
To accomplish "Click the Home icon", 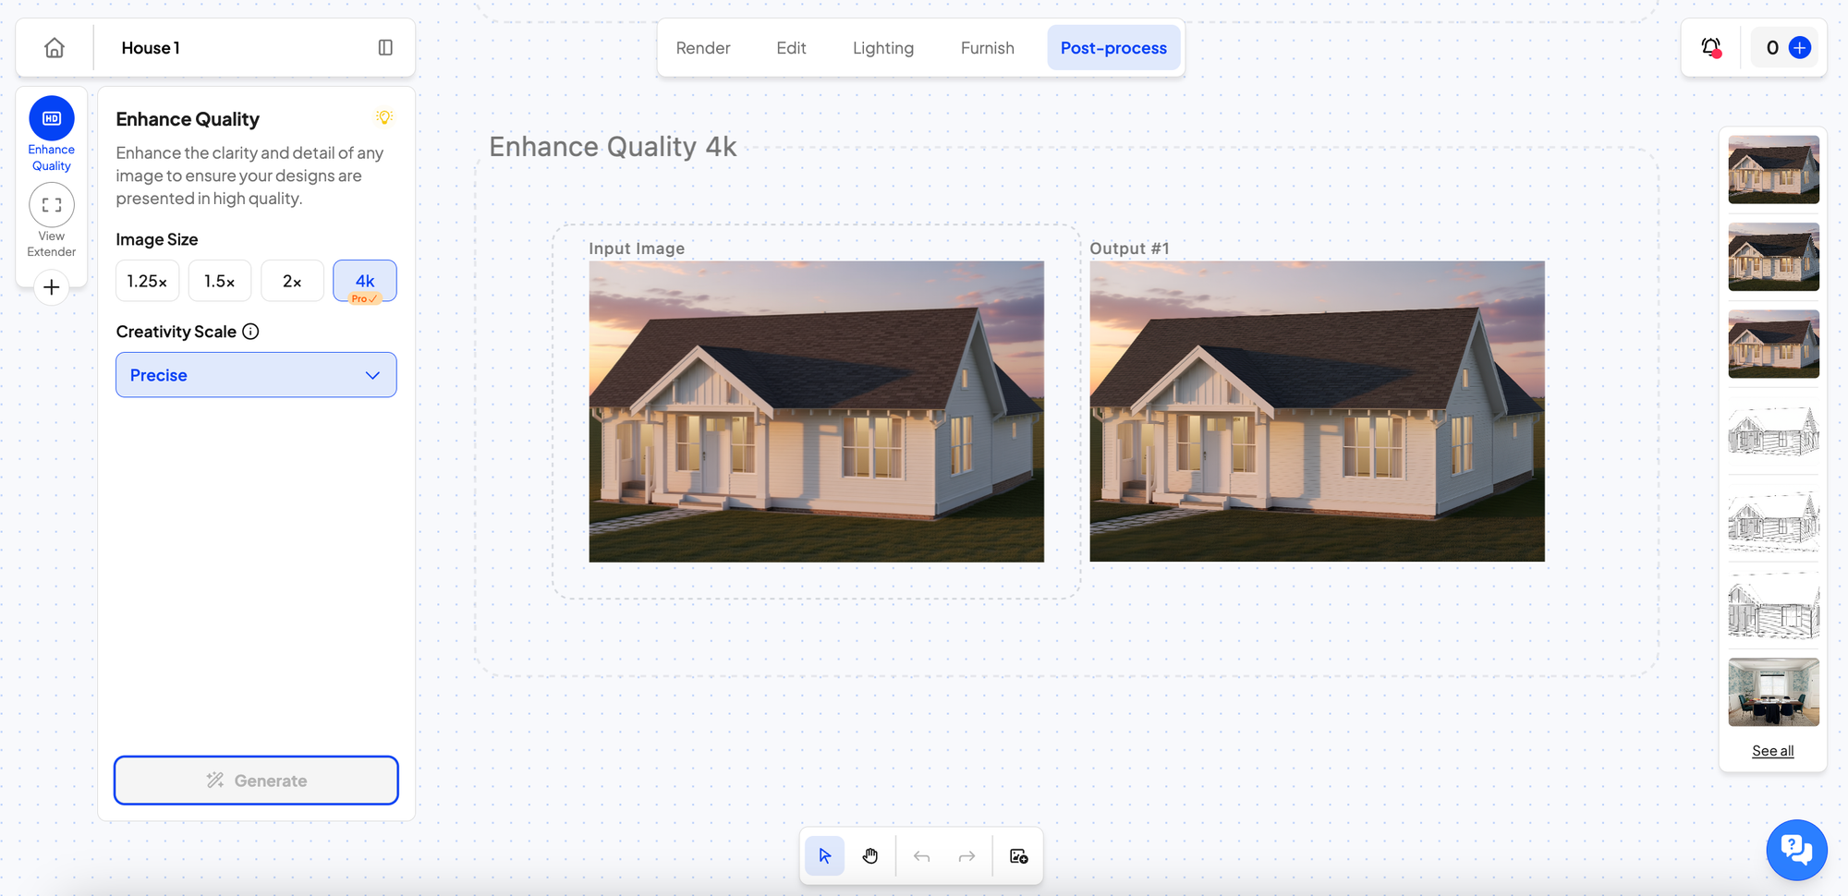I will tap(55, 48).
